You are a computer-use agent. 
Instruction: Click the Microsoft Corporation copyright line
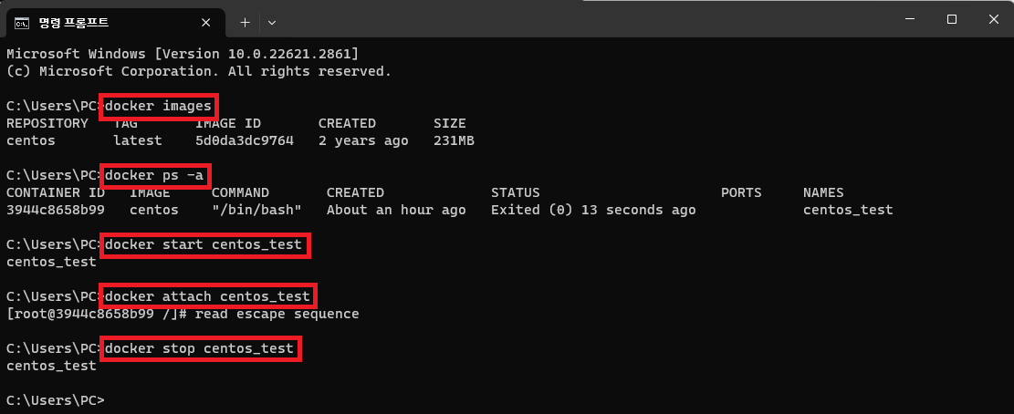[199, 71]
